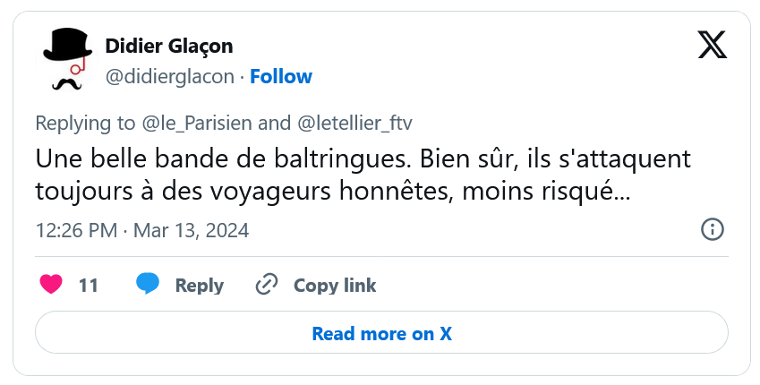
Task: Click the word 'baltringues' in the tweet
Action: coord(342,159)
